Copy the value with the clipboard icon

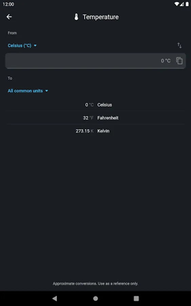pos(179,61)
